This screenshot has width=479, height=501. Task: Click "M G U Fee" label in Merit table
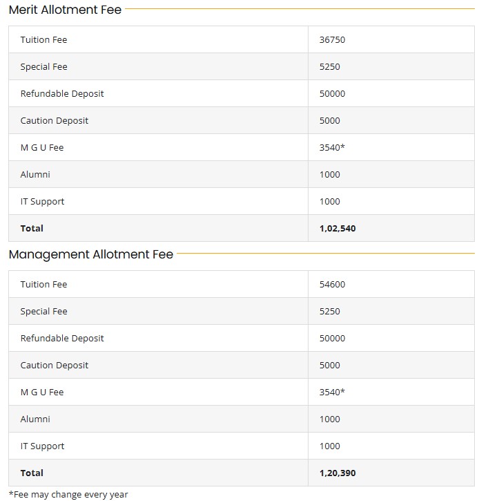pyautogui.click(x=42, y=148)
